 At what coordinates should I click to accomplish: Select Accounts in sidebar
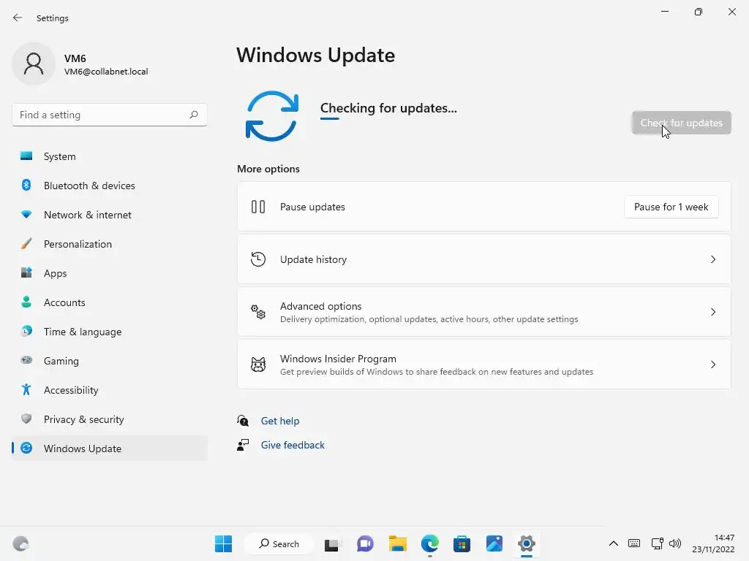click(x=110, y=302)
